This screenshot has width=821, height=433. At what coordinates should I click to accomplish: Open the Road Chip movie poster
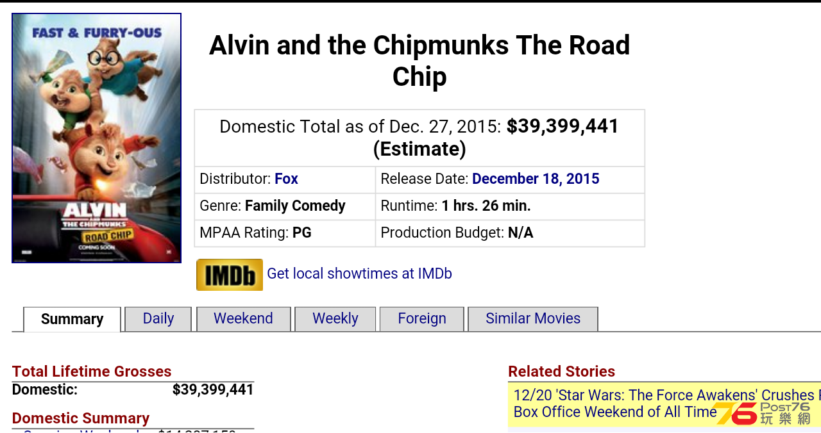tap(96, 138)
